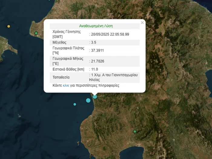Click the "Τοποθεσία" label
This screenshot has height=159, width=212.
tap(61, 77)
